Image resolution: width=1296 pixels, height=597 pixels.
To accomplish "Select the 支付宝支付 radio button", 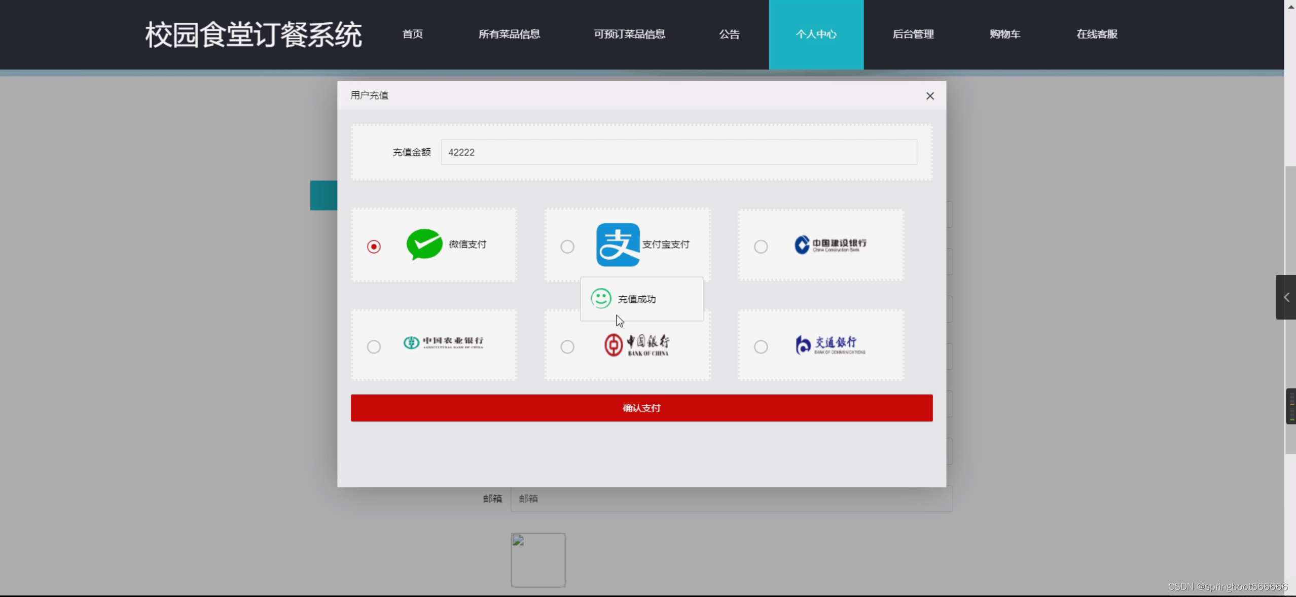I will 567,247.
